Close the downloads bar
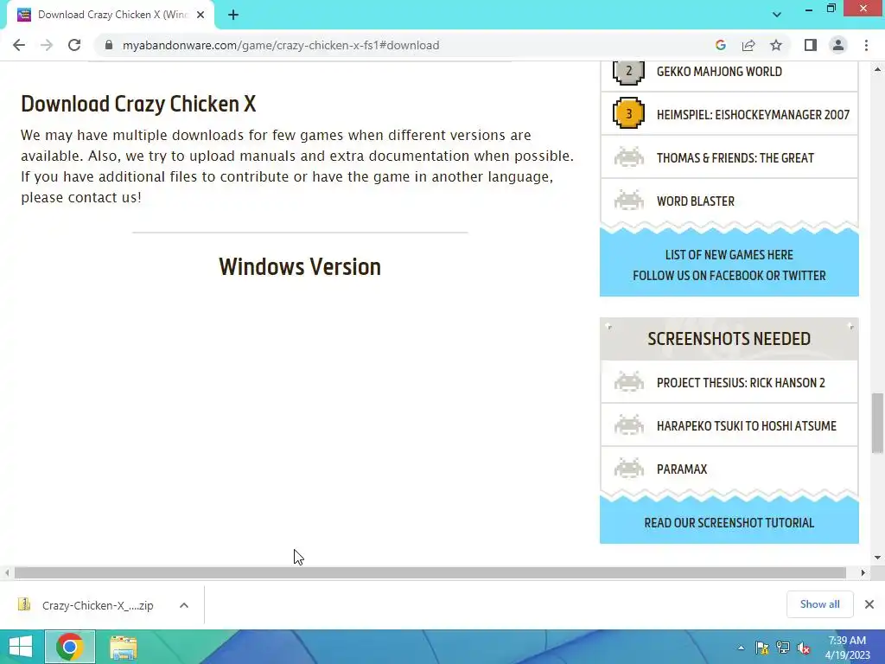 (x=869, y=604)
